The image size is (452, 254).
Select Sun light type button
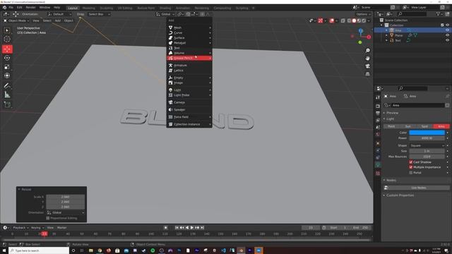(x=408, y=126)
